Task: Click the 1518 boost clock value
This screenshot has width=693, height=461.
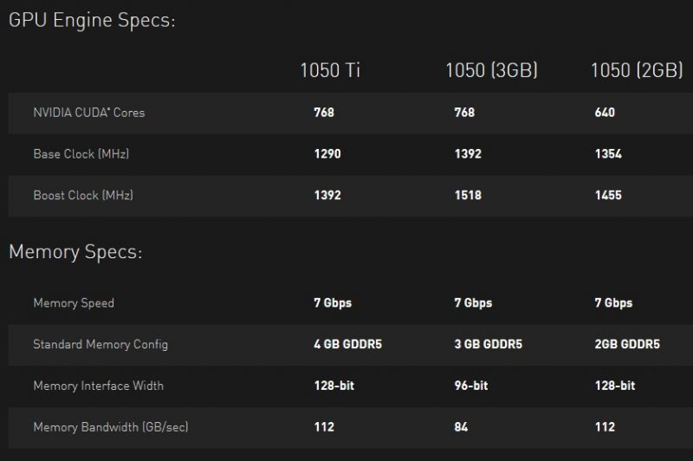Action: click(468, 195)
